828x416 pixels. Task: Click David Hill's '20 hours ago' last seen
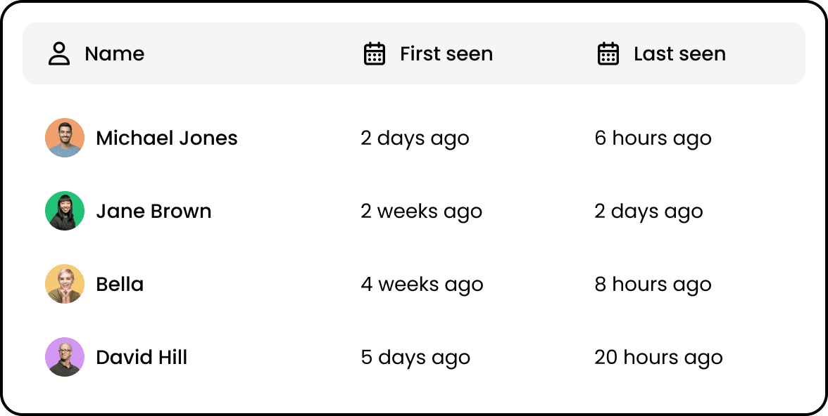click(x=658, y=358)
